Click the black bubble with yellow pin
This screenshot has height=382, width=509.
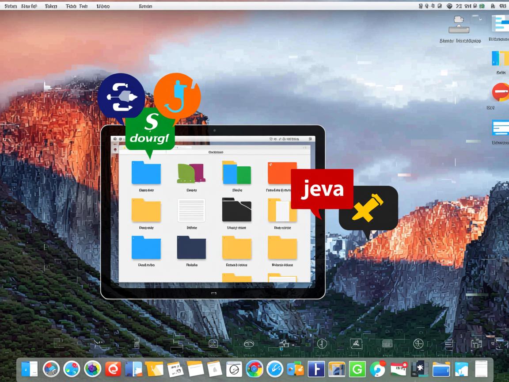tap(368, 208)
